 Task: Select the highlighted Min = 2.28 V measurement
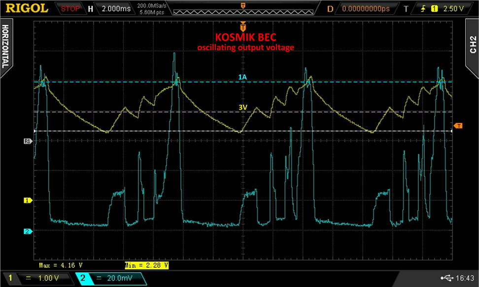(x=147, y=265)
